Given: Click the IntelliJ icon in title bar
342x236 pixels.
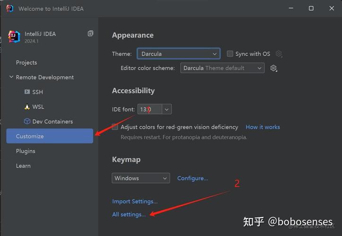Looking at the screenshot, I should point(10,8).
